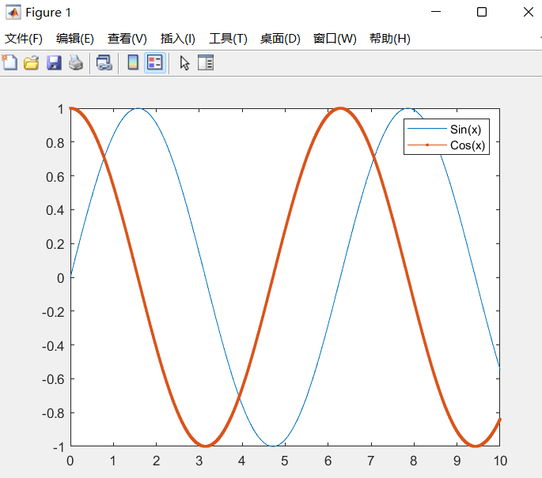Toggle the Insert Legend toolbar button
This screenshot has height=478, width=542.
[x=155, y=63]
